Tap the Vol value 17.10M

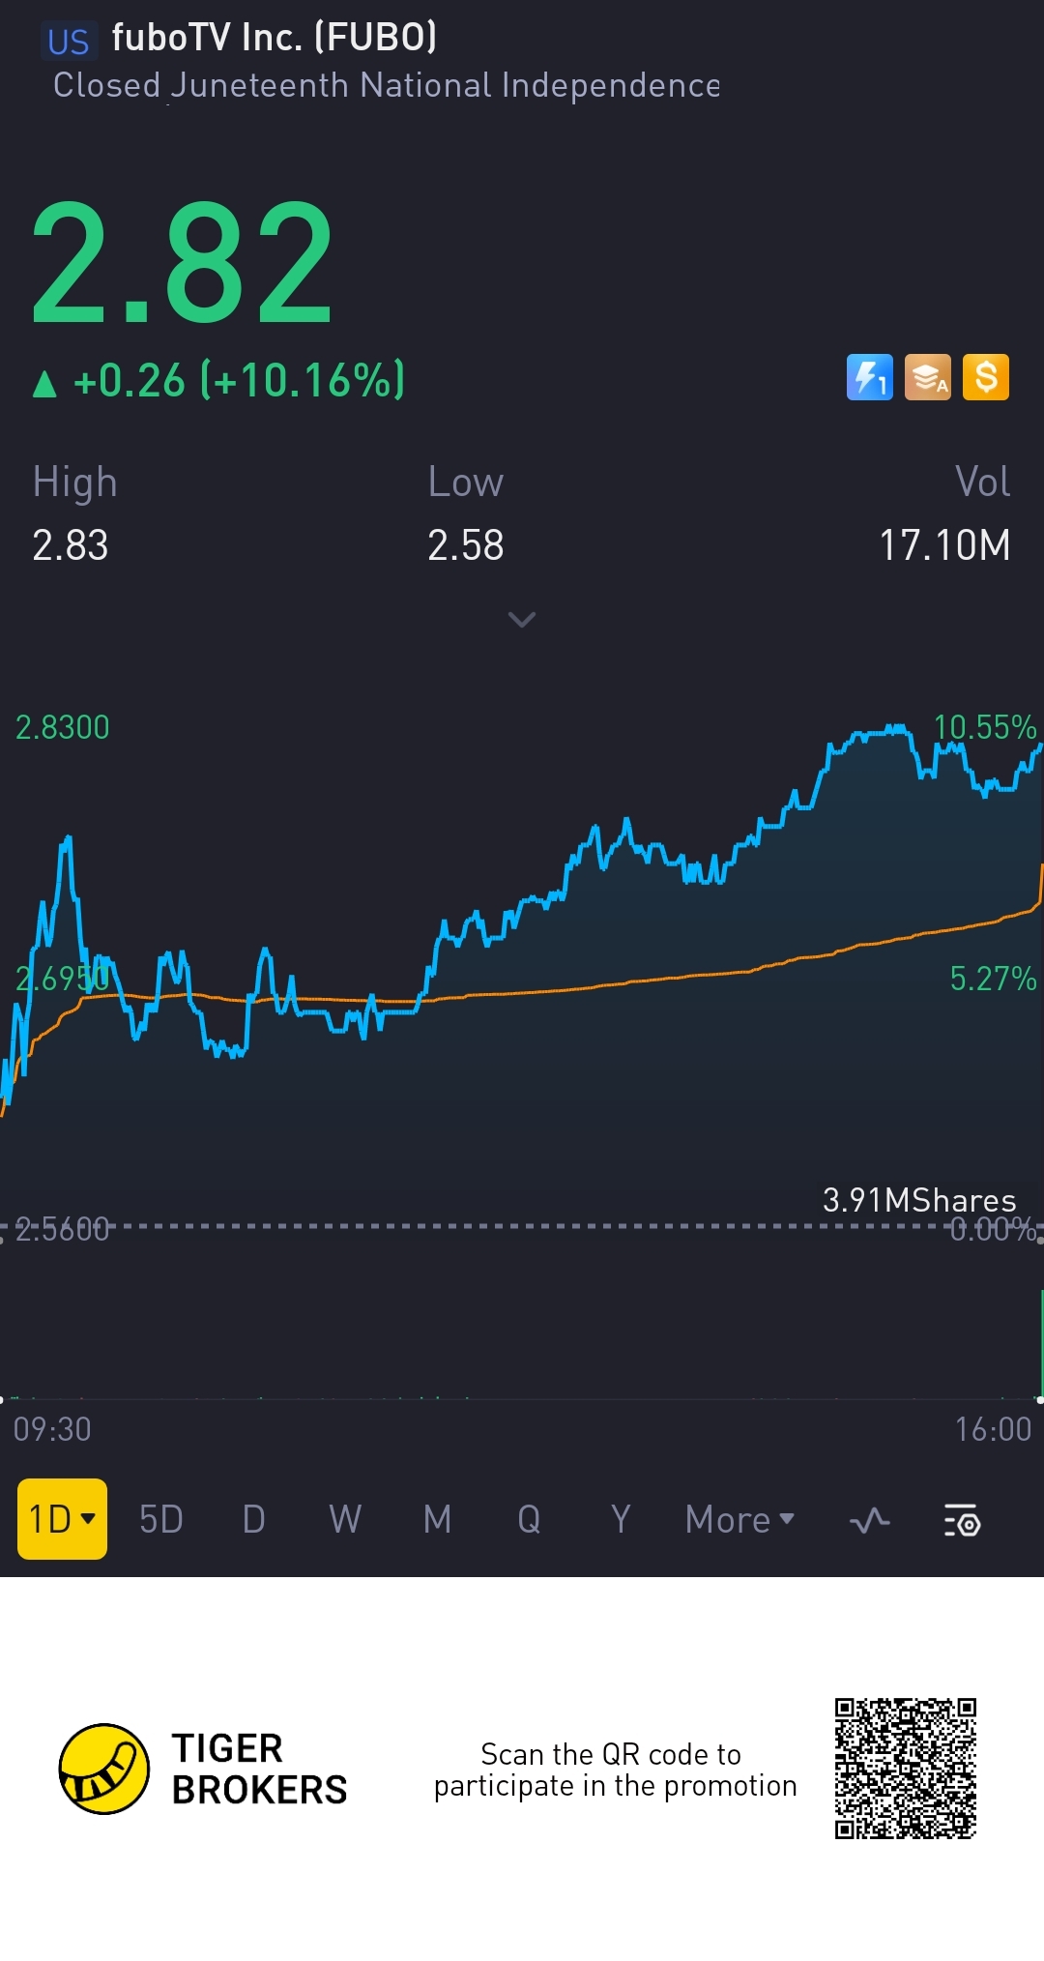pyautogui.click(x=944, y=545)
